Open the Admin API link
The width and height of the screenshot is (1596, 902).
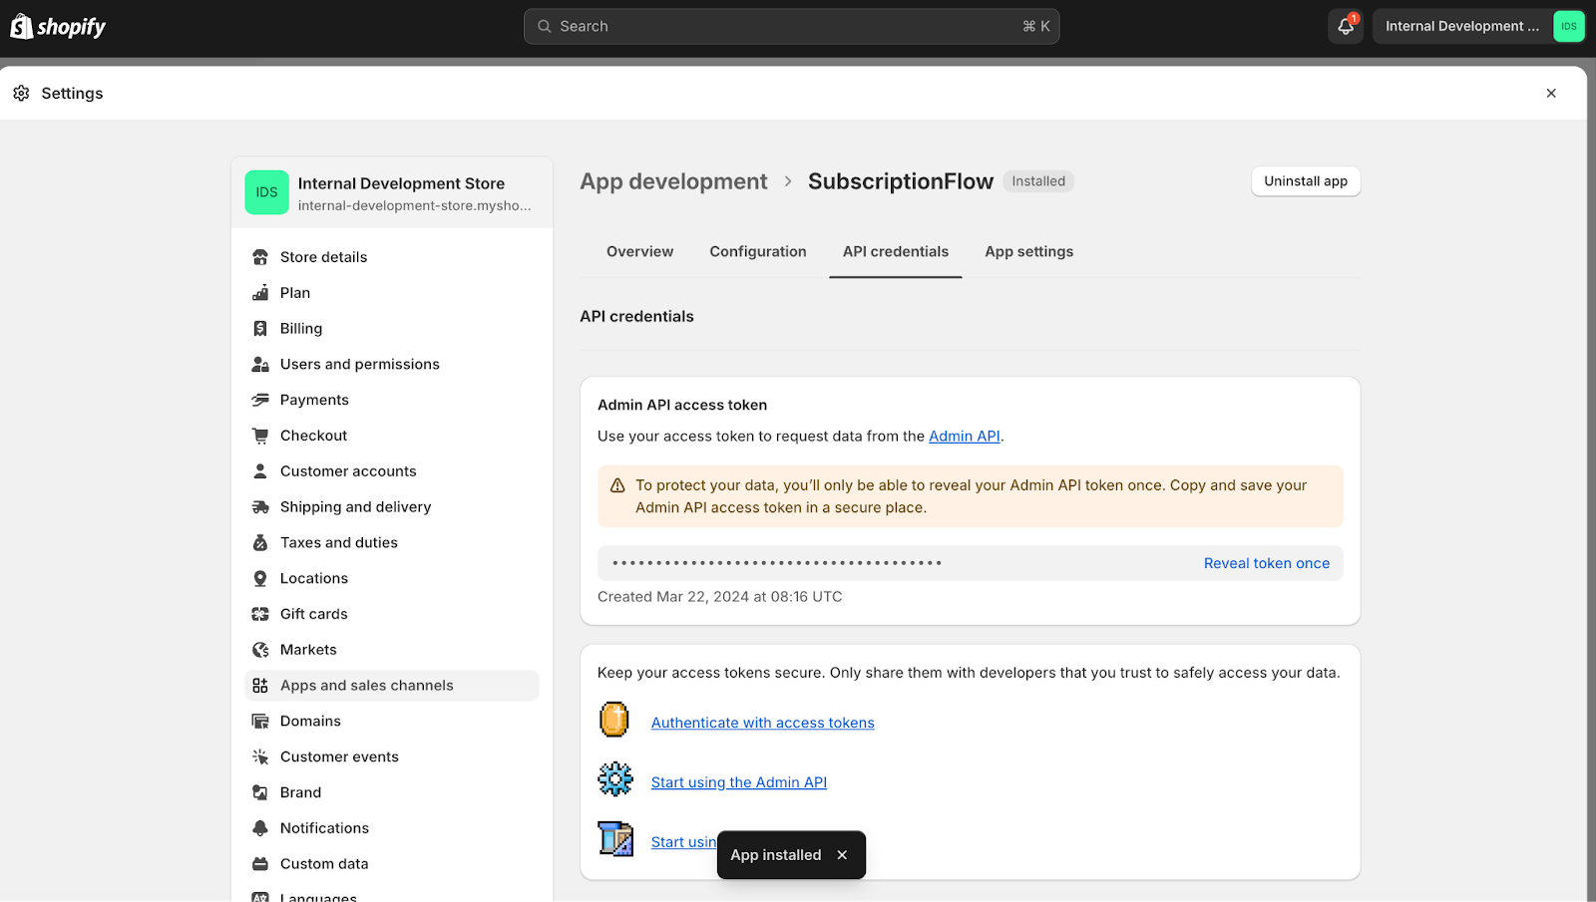coord(965,437)
